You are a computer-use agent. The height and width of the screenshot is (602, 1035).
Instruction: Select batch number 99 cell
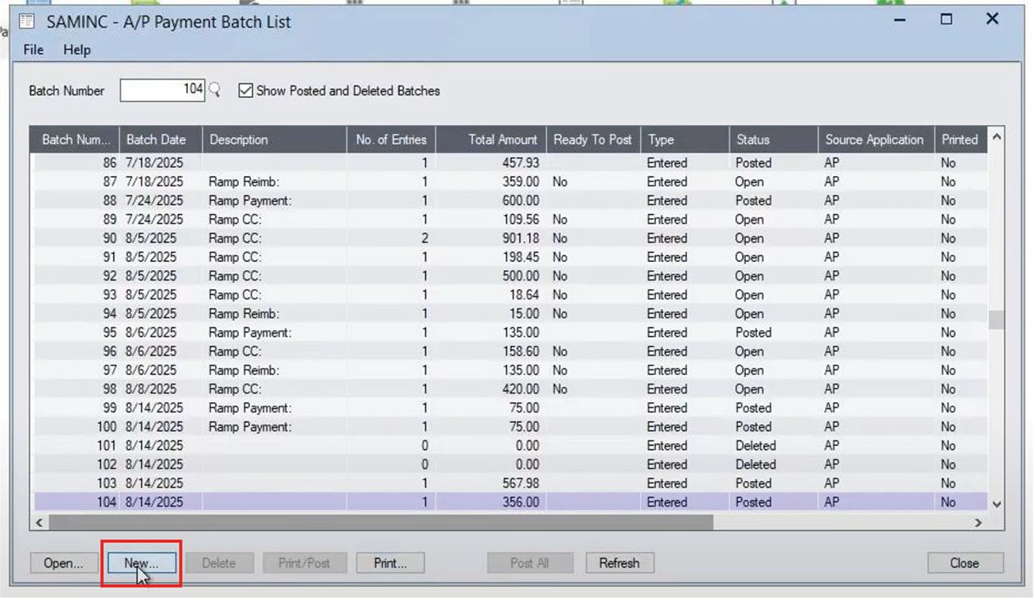click(x=76, y=408)
